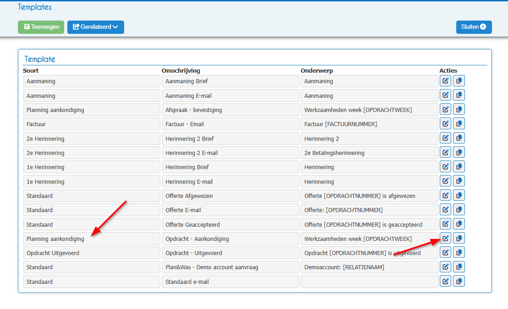Select the Omschrijving field 'Offerte E-mail'

[x=231, y=210]
